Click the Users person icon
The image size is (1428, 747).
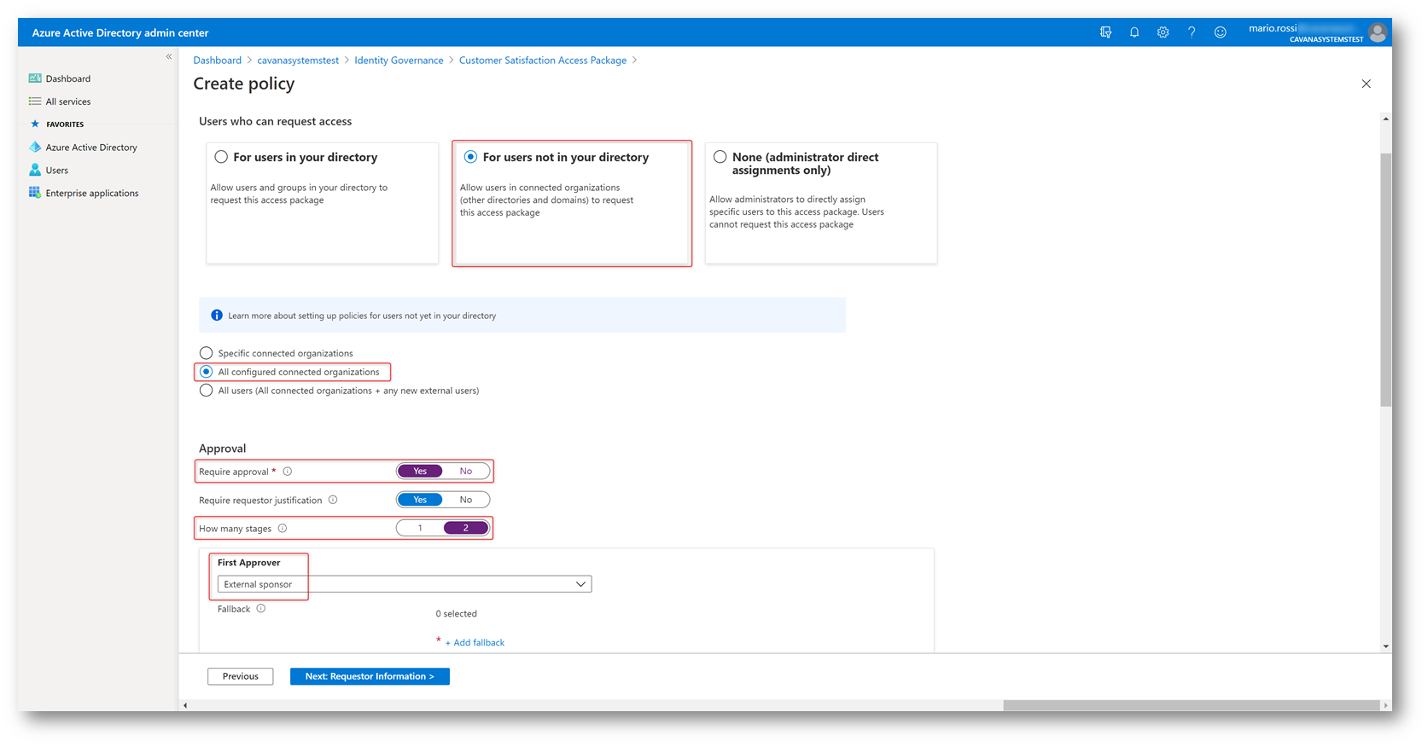(x=35, y=170)
